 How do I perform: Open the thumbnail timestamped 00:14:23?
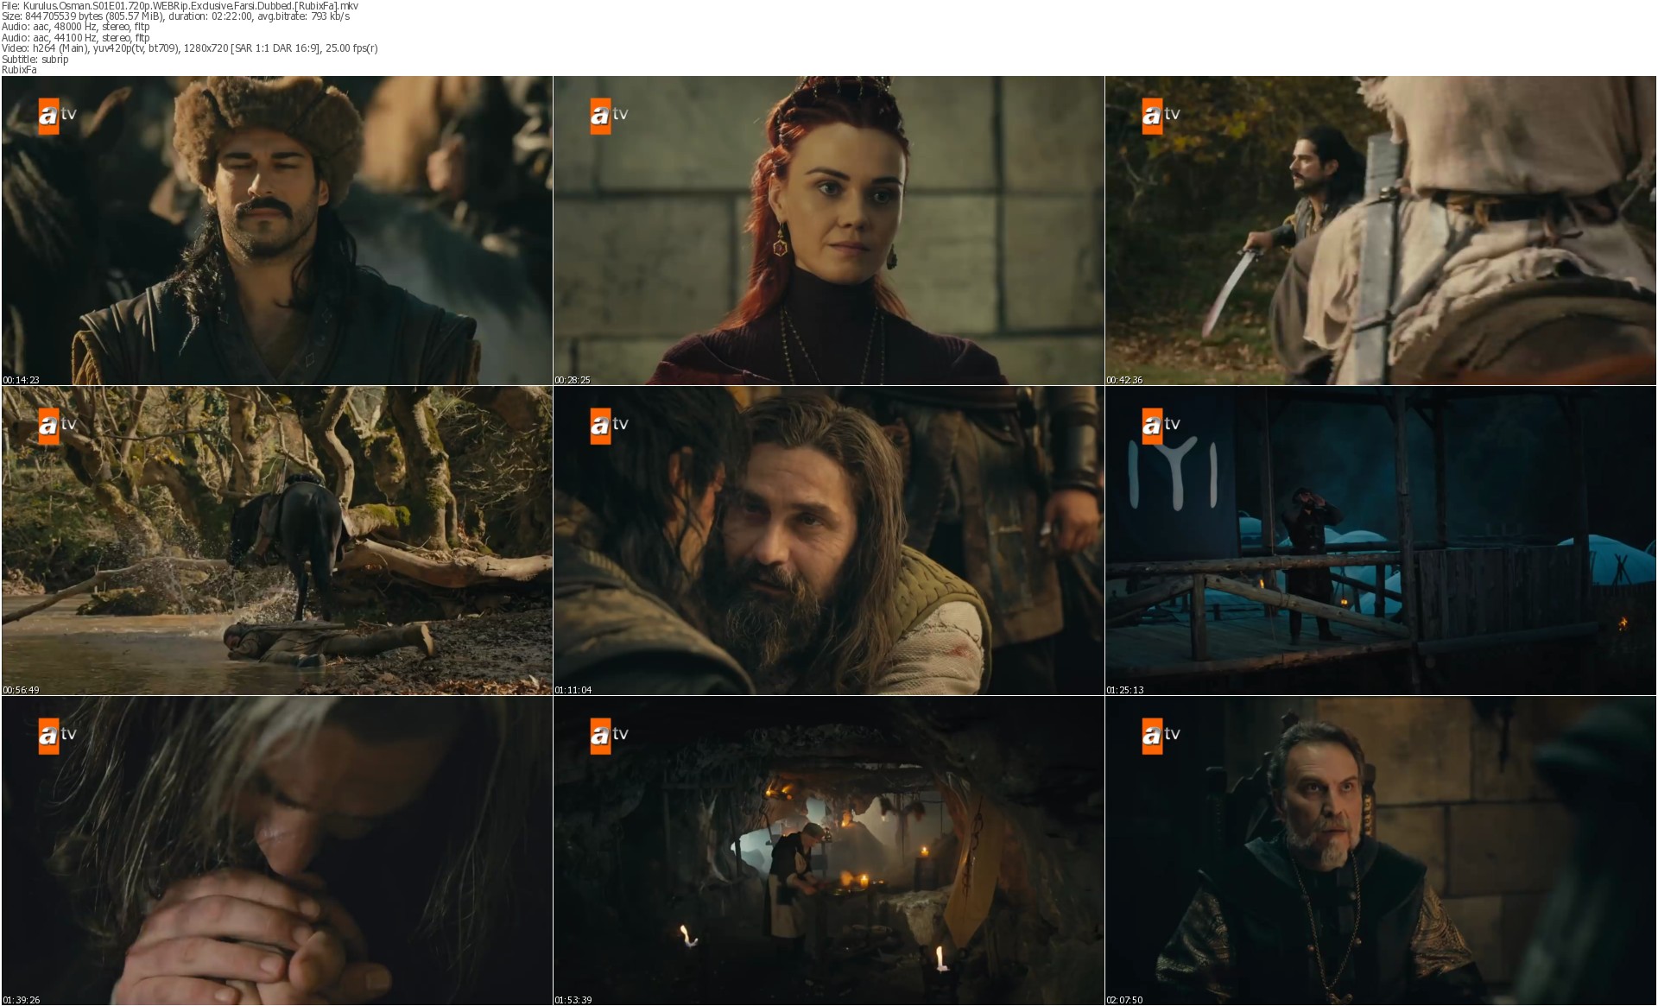277,231
